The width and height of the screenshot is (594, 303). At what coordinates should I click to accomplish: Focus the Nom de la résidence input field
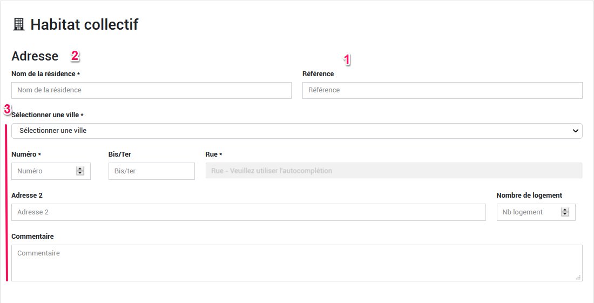point(151,90)
